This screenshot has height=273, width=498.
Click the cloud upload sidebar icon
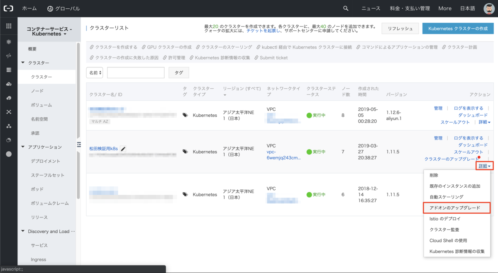(9, 98)
